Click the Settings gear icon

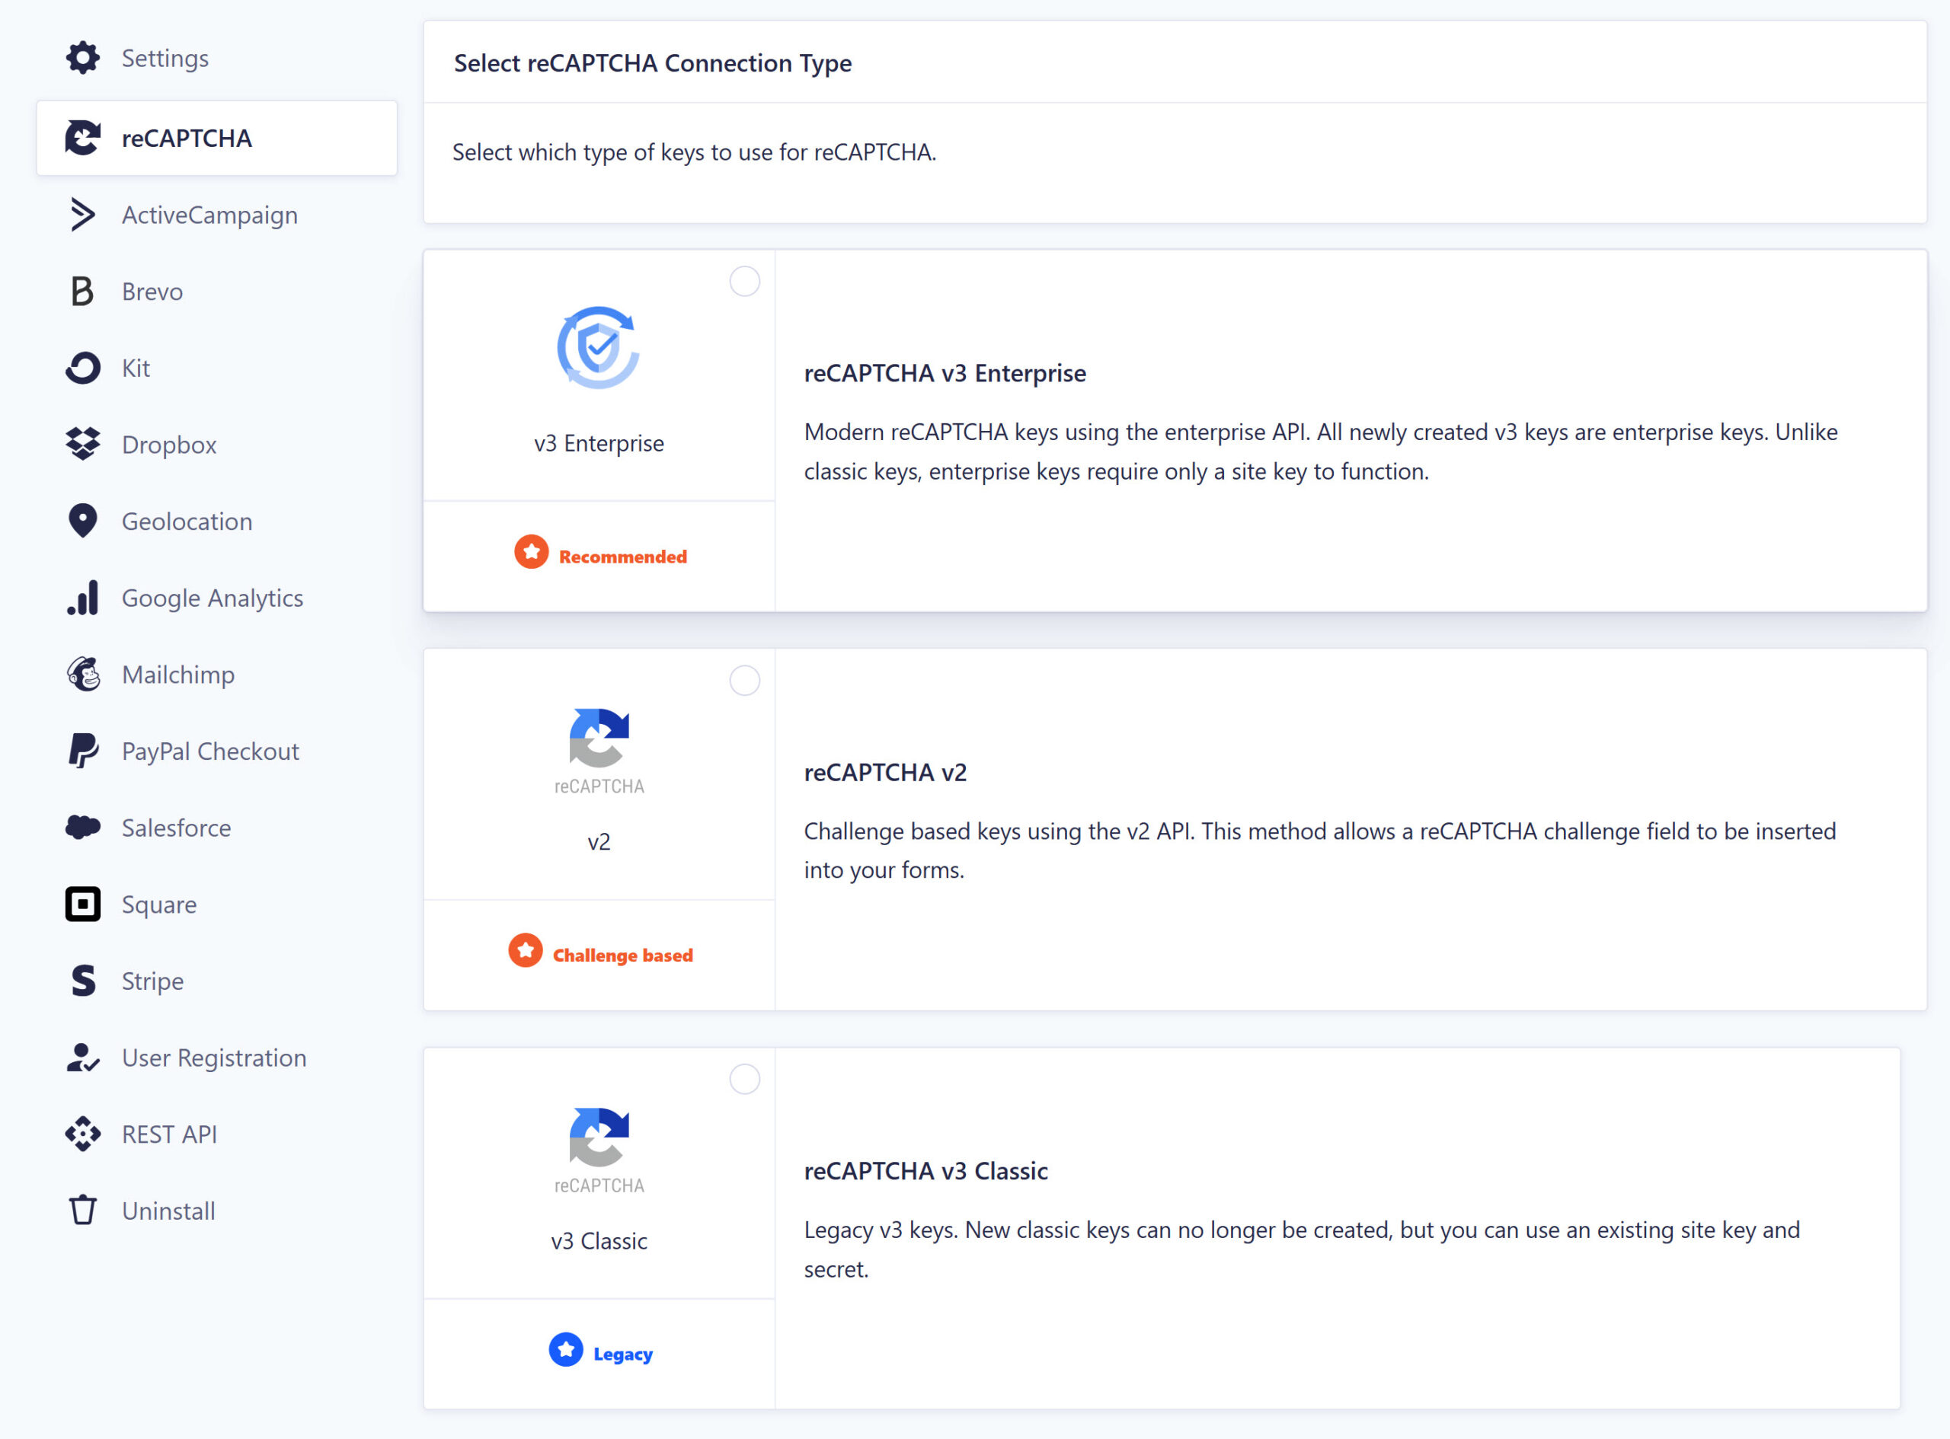(83, 58)
